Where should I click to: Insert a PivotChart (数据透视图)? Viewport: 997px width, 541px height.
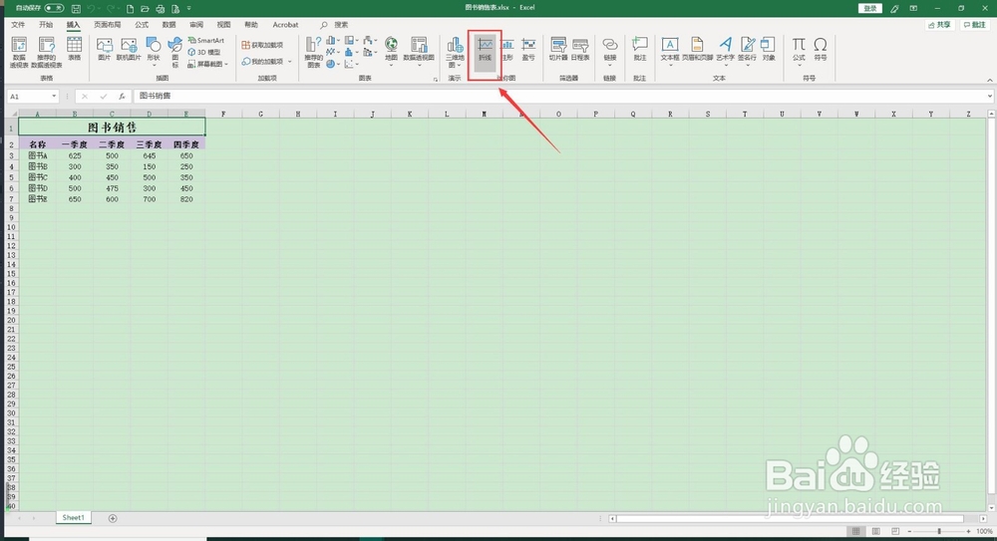(419, 51)
